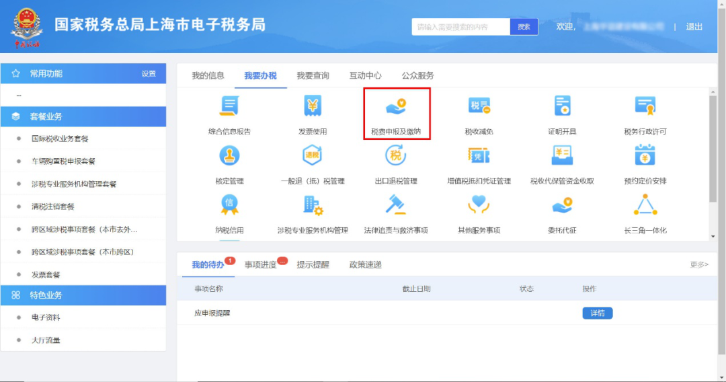Viewport: 726px width, 382px height.
Task: Open 法律追责与救济事项 gavel icon
Action: click(x=396, y=204)
